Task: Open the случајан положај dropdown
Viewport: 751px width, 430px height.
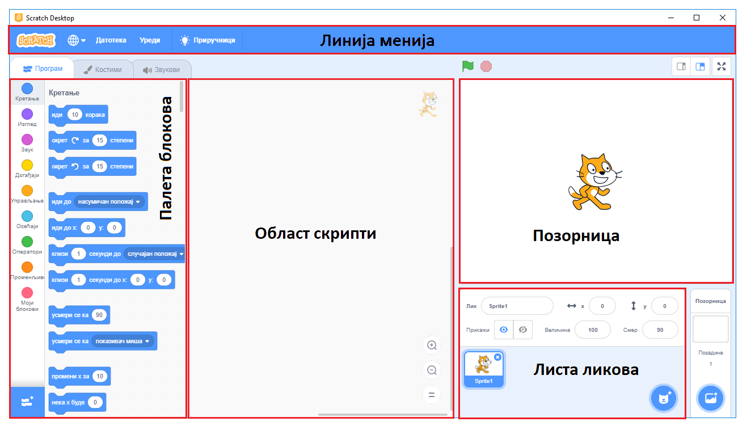Action: [x=154, y=254]
